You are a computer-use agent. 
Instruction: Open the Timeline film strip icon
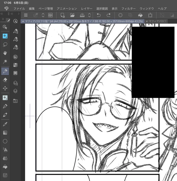point(15,73)
